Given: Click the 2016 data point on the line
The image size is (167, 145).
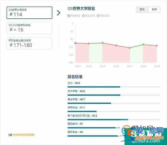Looking at the screenshot, I should (116, 46).
